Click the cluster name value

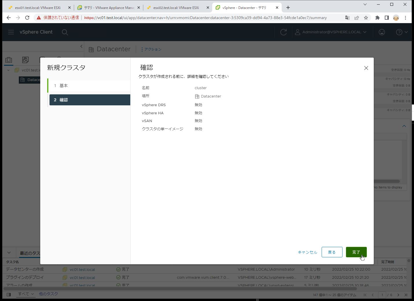click(201, 88)
